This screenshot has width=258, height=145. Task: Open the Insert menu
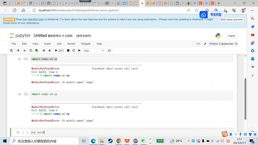coord(48,44)
